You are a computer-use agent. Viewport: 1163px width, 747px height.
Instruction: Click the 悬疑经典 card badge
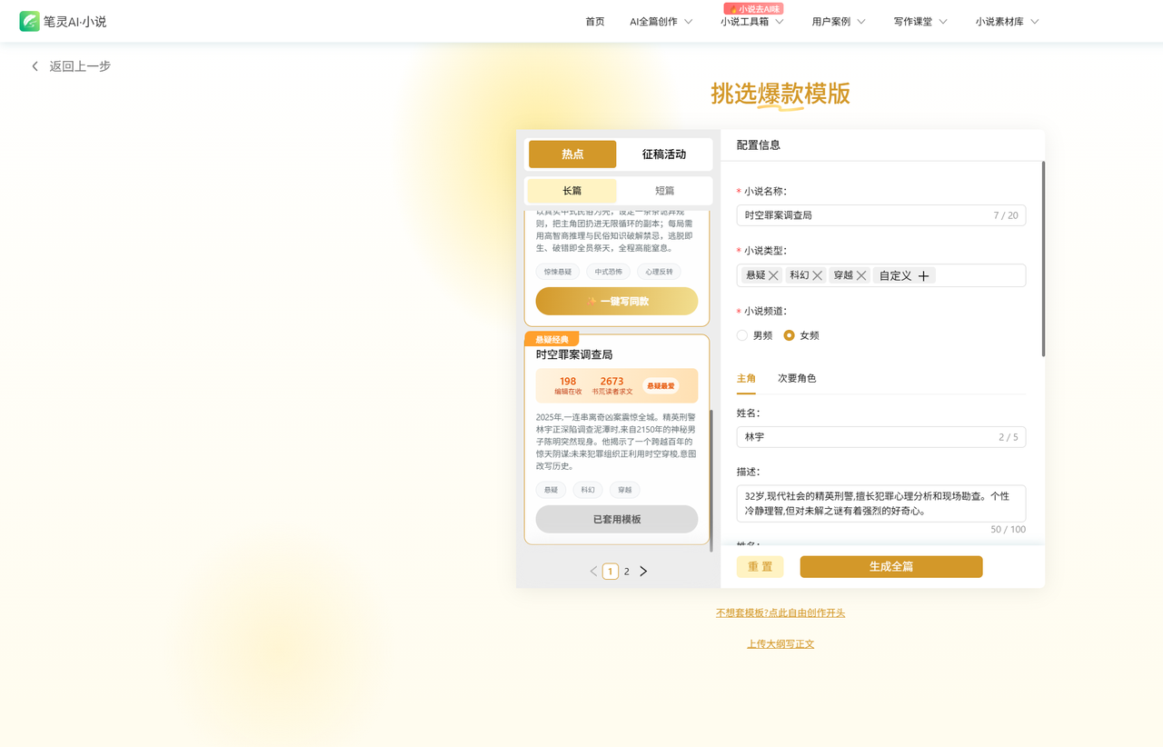[x=552, y=339]
